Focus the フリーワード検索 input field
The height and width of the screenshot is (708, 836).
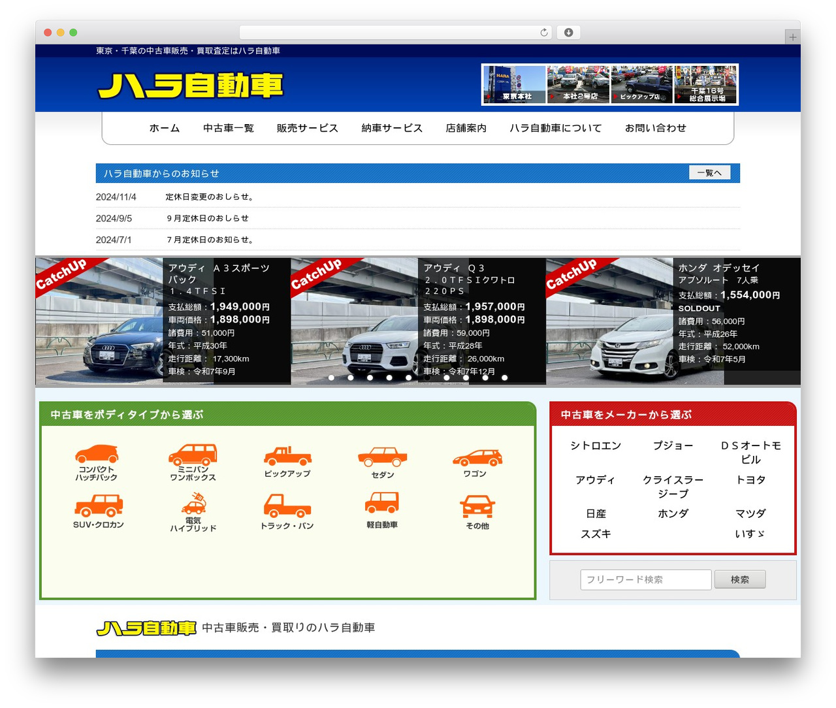(x=646, y=579)
